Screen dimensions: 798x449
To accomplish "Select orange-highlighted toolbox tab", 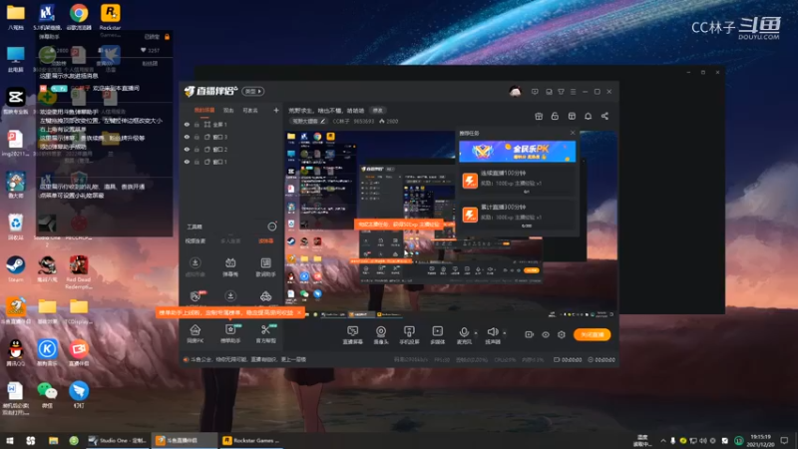I will [265, 241].
